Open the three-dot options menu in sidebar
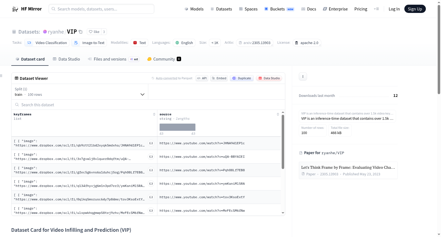Screen dimensions: 441x237 click(303, 77)
